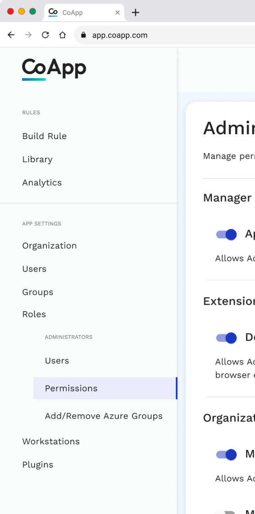Go to Organization settings
This screenshot has width=255, height=514.
click(49, 245)
